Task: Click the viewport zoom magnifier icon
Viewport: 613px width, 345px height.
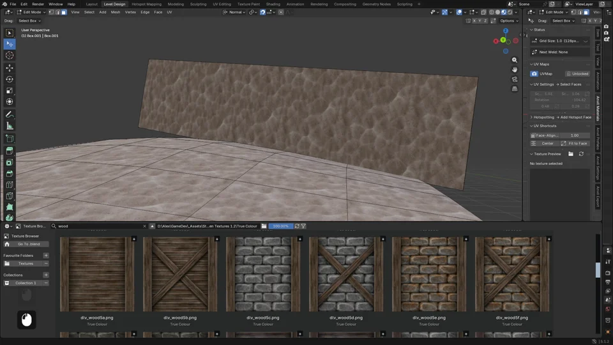Action: [x=515, y=60]
